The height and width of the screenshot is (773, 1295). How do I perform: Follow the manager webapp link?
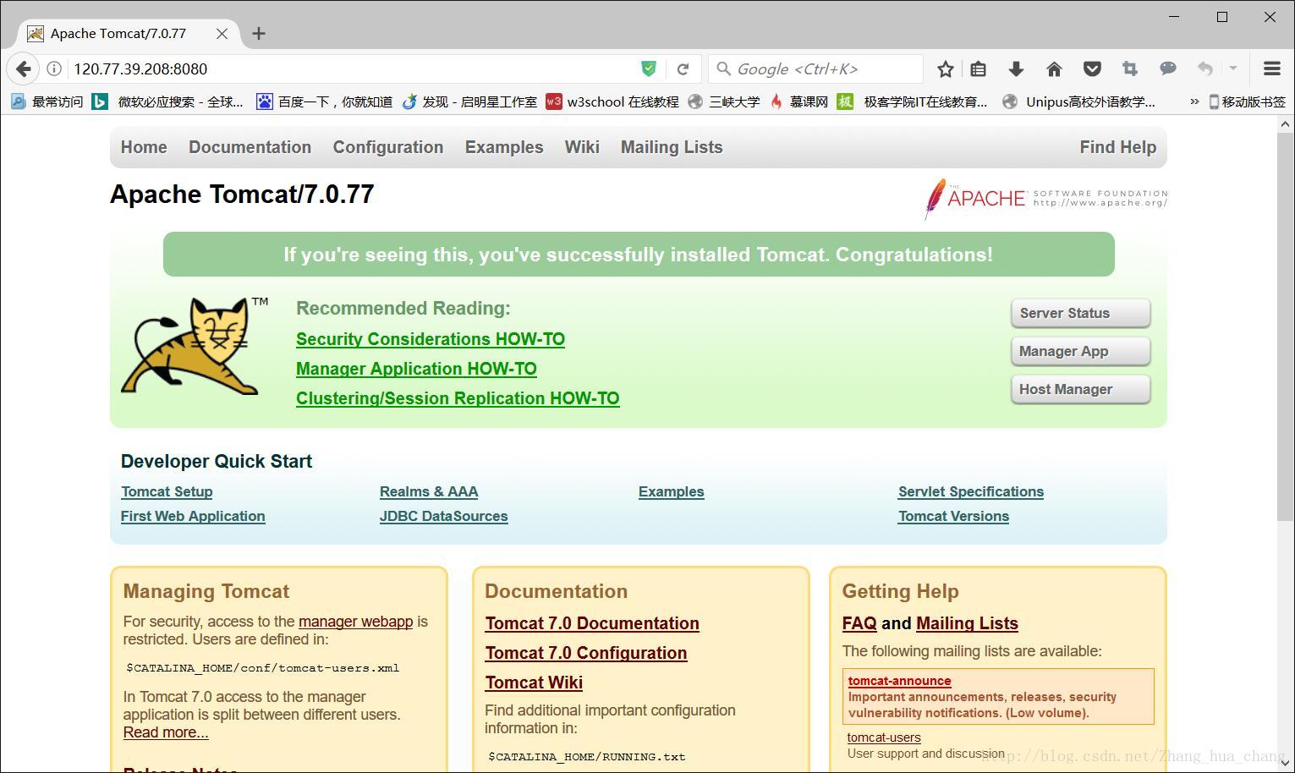[x=356, y=622]
